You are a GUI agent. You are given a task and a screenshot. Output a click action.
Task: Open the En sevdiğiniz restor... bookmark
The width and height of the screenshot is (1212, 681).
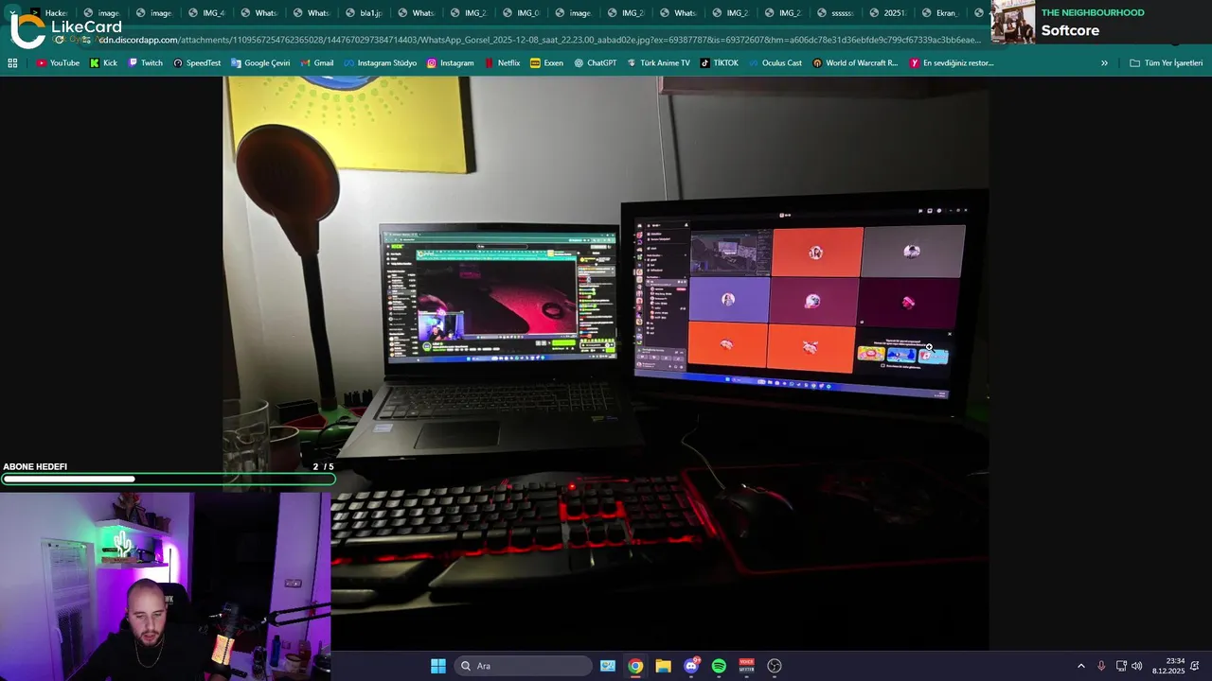(952, 62)
